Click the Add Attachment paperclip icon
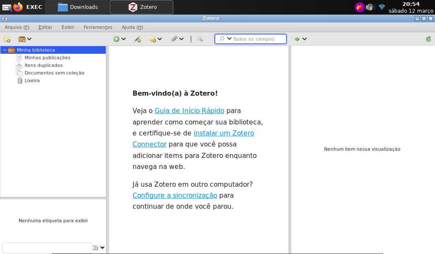The height and width of the screenshot is (254, 435). click(174, 39)
